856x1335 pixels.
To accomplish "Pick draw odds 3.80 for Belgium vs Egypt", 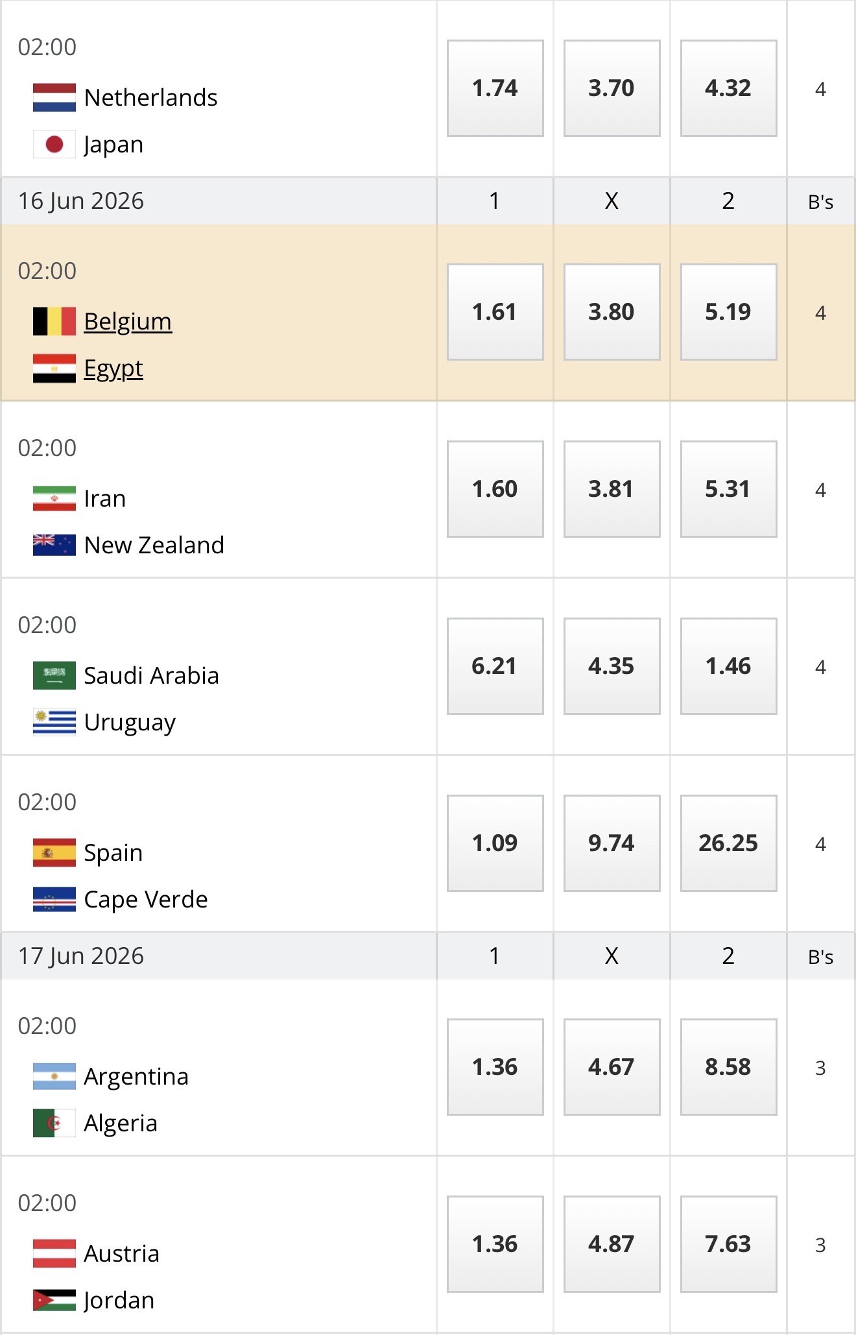I will tap(612, 312).
